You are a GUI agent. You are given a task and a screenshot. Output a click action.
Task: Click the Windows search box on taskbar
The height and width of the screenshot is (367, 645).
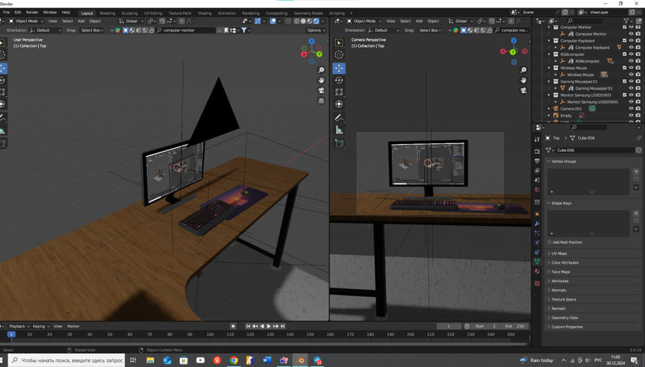[x=66, y=360]
